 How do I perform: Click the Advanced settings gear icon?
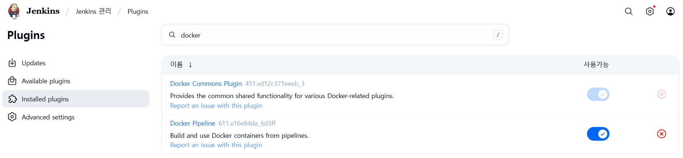(x=12, y=117)
